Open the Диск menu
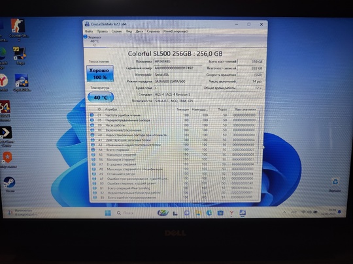 coord(139,31)
